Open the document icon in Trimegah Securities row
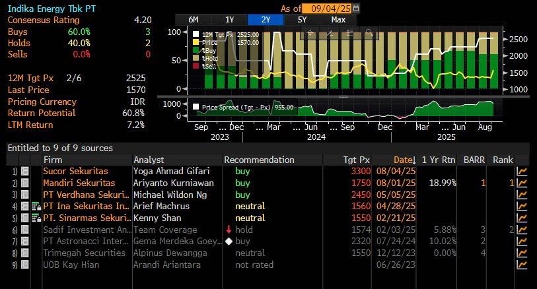This screenshot has width=537, height=289. 24,253
